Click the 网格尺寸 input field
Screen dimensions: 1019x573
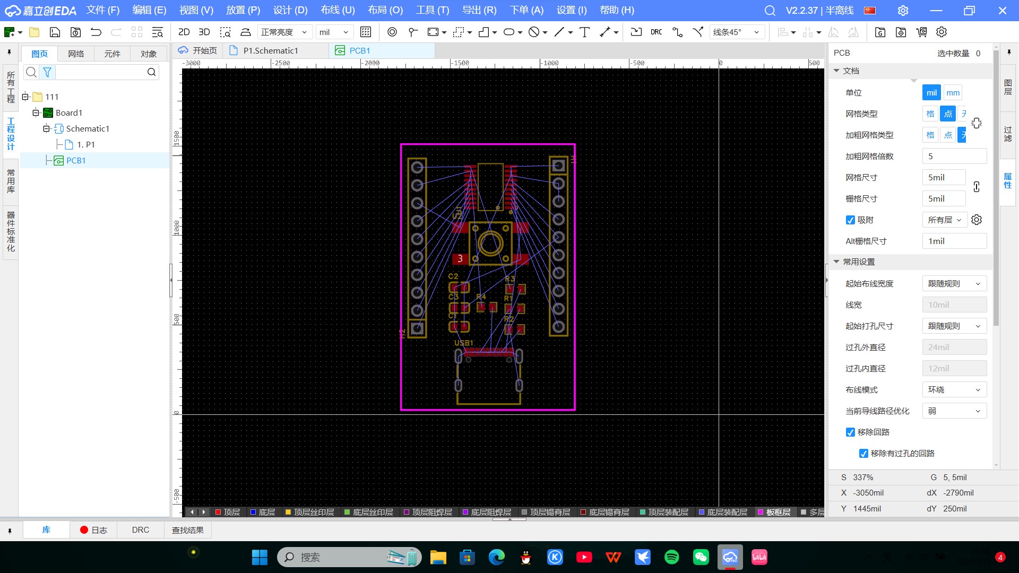point(943,178)
